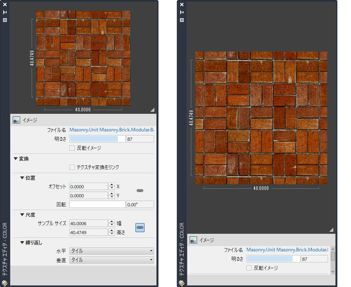This screenshot has width=351, height=287.
Task: Click the brightness value field 87 in left panel
Action: pyautogui.click(x=140, y=139)
